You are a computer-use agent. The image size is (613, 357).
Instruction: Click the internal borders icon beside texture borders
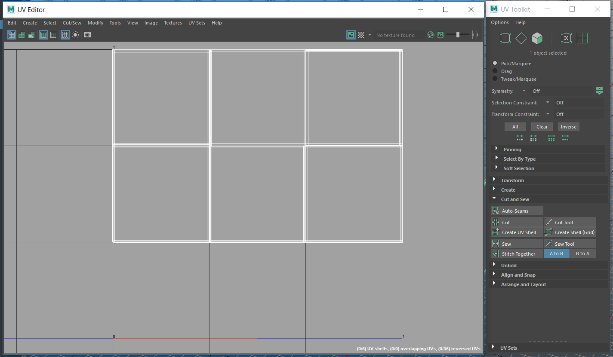[53, 35]
